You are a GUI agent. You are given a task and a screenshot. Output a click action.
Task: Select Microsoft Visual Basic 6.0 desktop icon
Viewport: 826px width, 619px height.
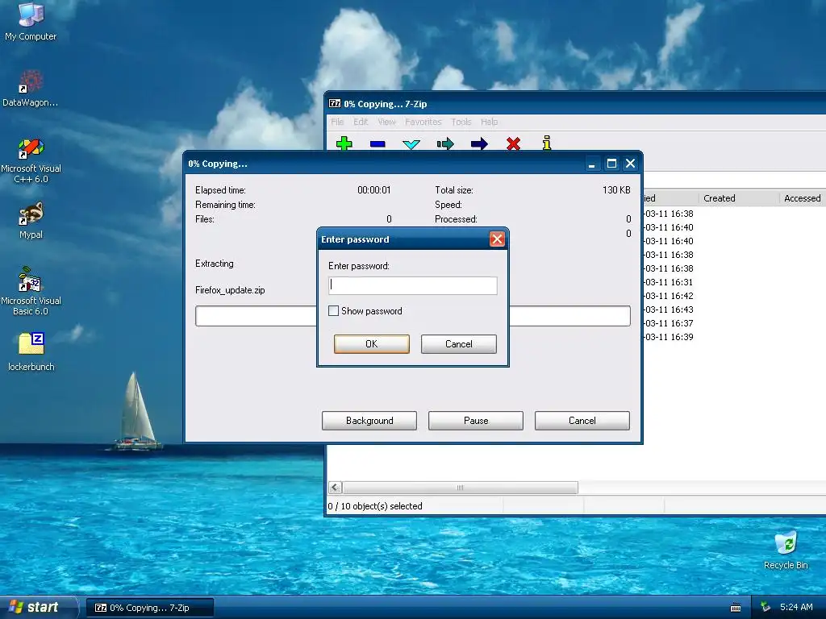tap(31, 291)
